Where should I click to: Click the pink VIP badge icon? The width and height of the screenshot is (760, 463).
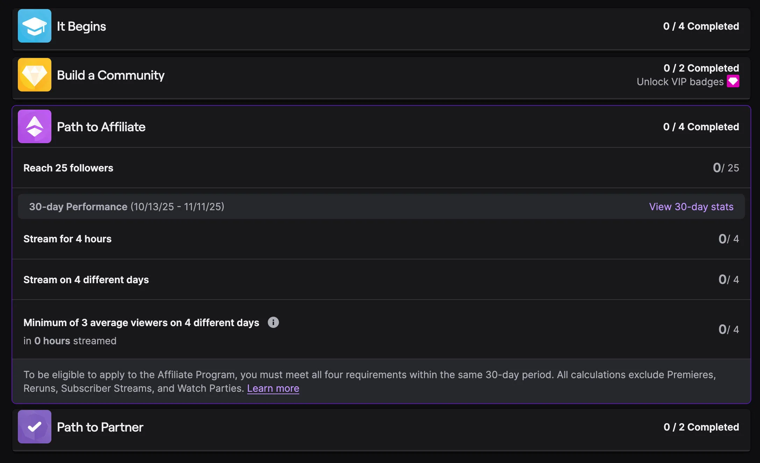[733, 81]
